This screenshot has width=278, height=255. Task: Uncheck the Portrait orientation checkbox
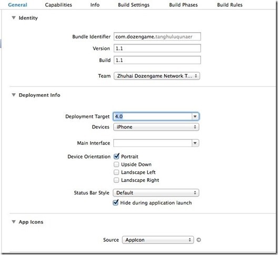(116, 156)
